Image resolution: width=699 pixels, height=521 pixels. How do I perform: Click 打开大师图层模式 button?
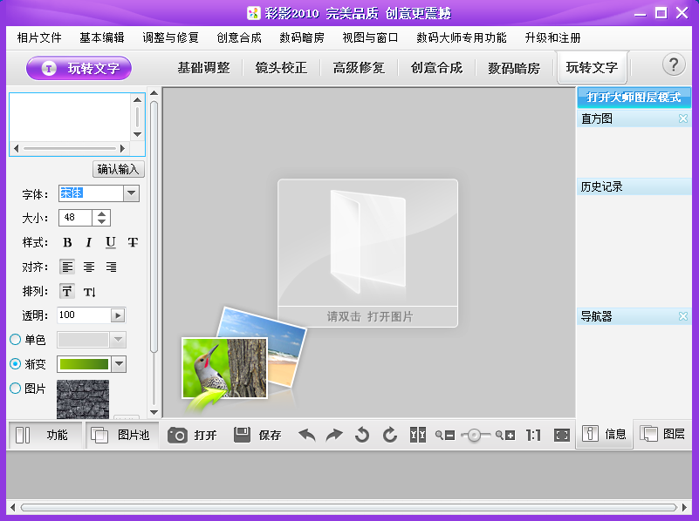pyautogui.click(x=634, y=97)
